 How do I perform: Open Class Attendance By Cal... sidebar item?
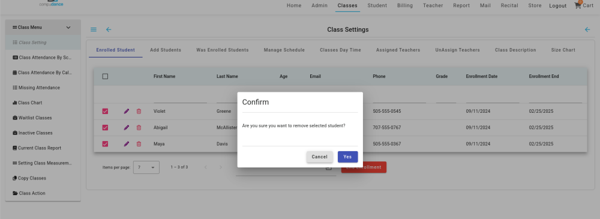click(43, 73)
